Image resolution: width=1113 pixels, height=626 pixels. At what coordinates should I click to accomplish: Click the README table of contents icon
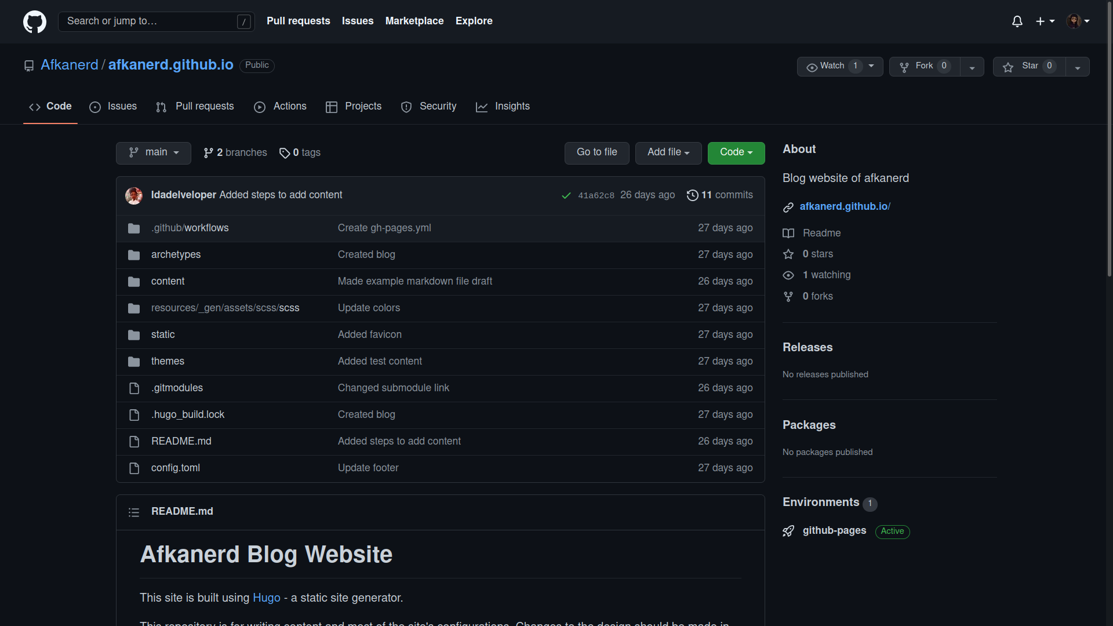134,512
